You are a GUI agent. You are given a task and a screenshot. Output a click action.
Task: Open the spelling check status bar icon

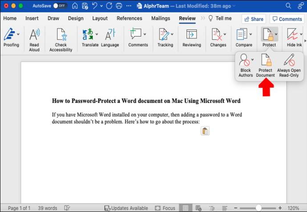point(67,208)
